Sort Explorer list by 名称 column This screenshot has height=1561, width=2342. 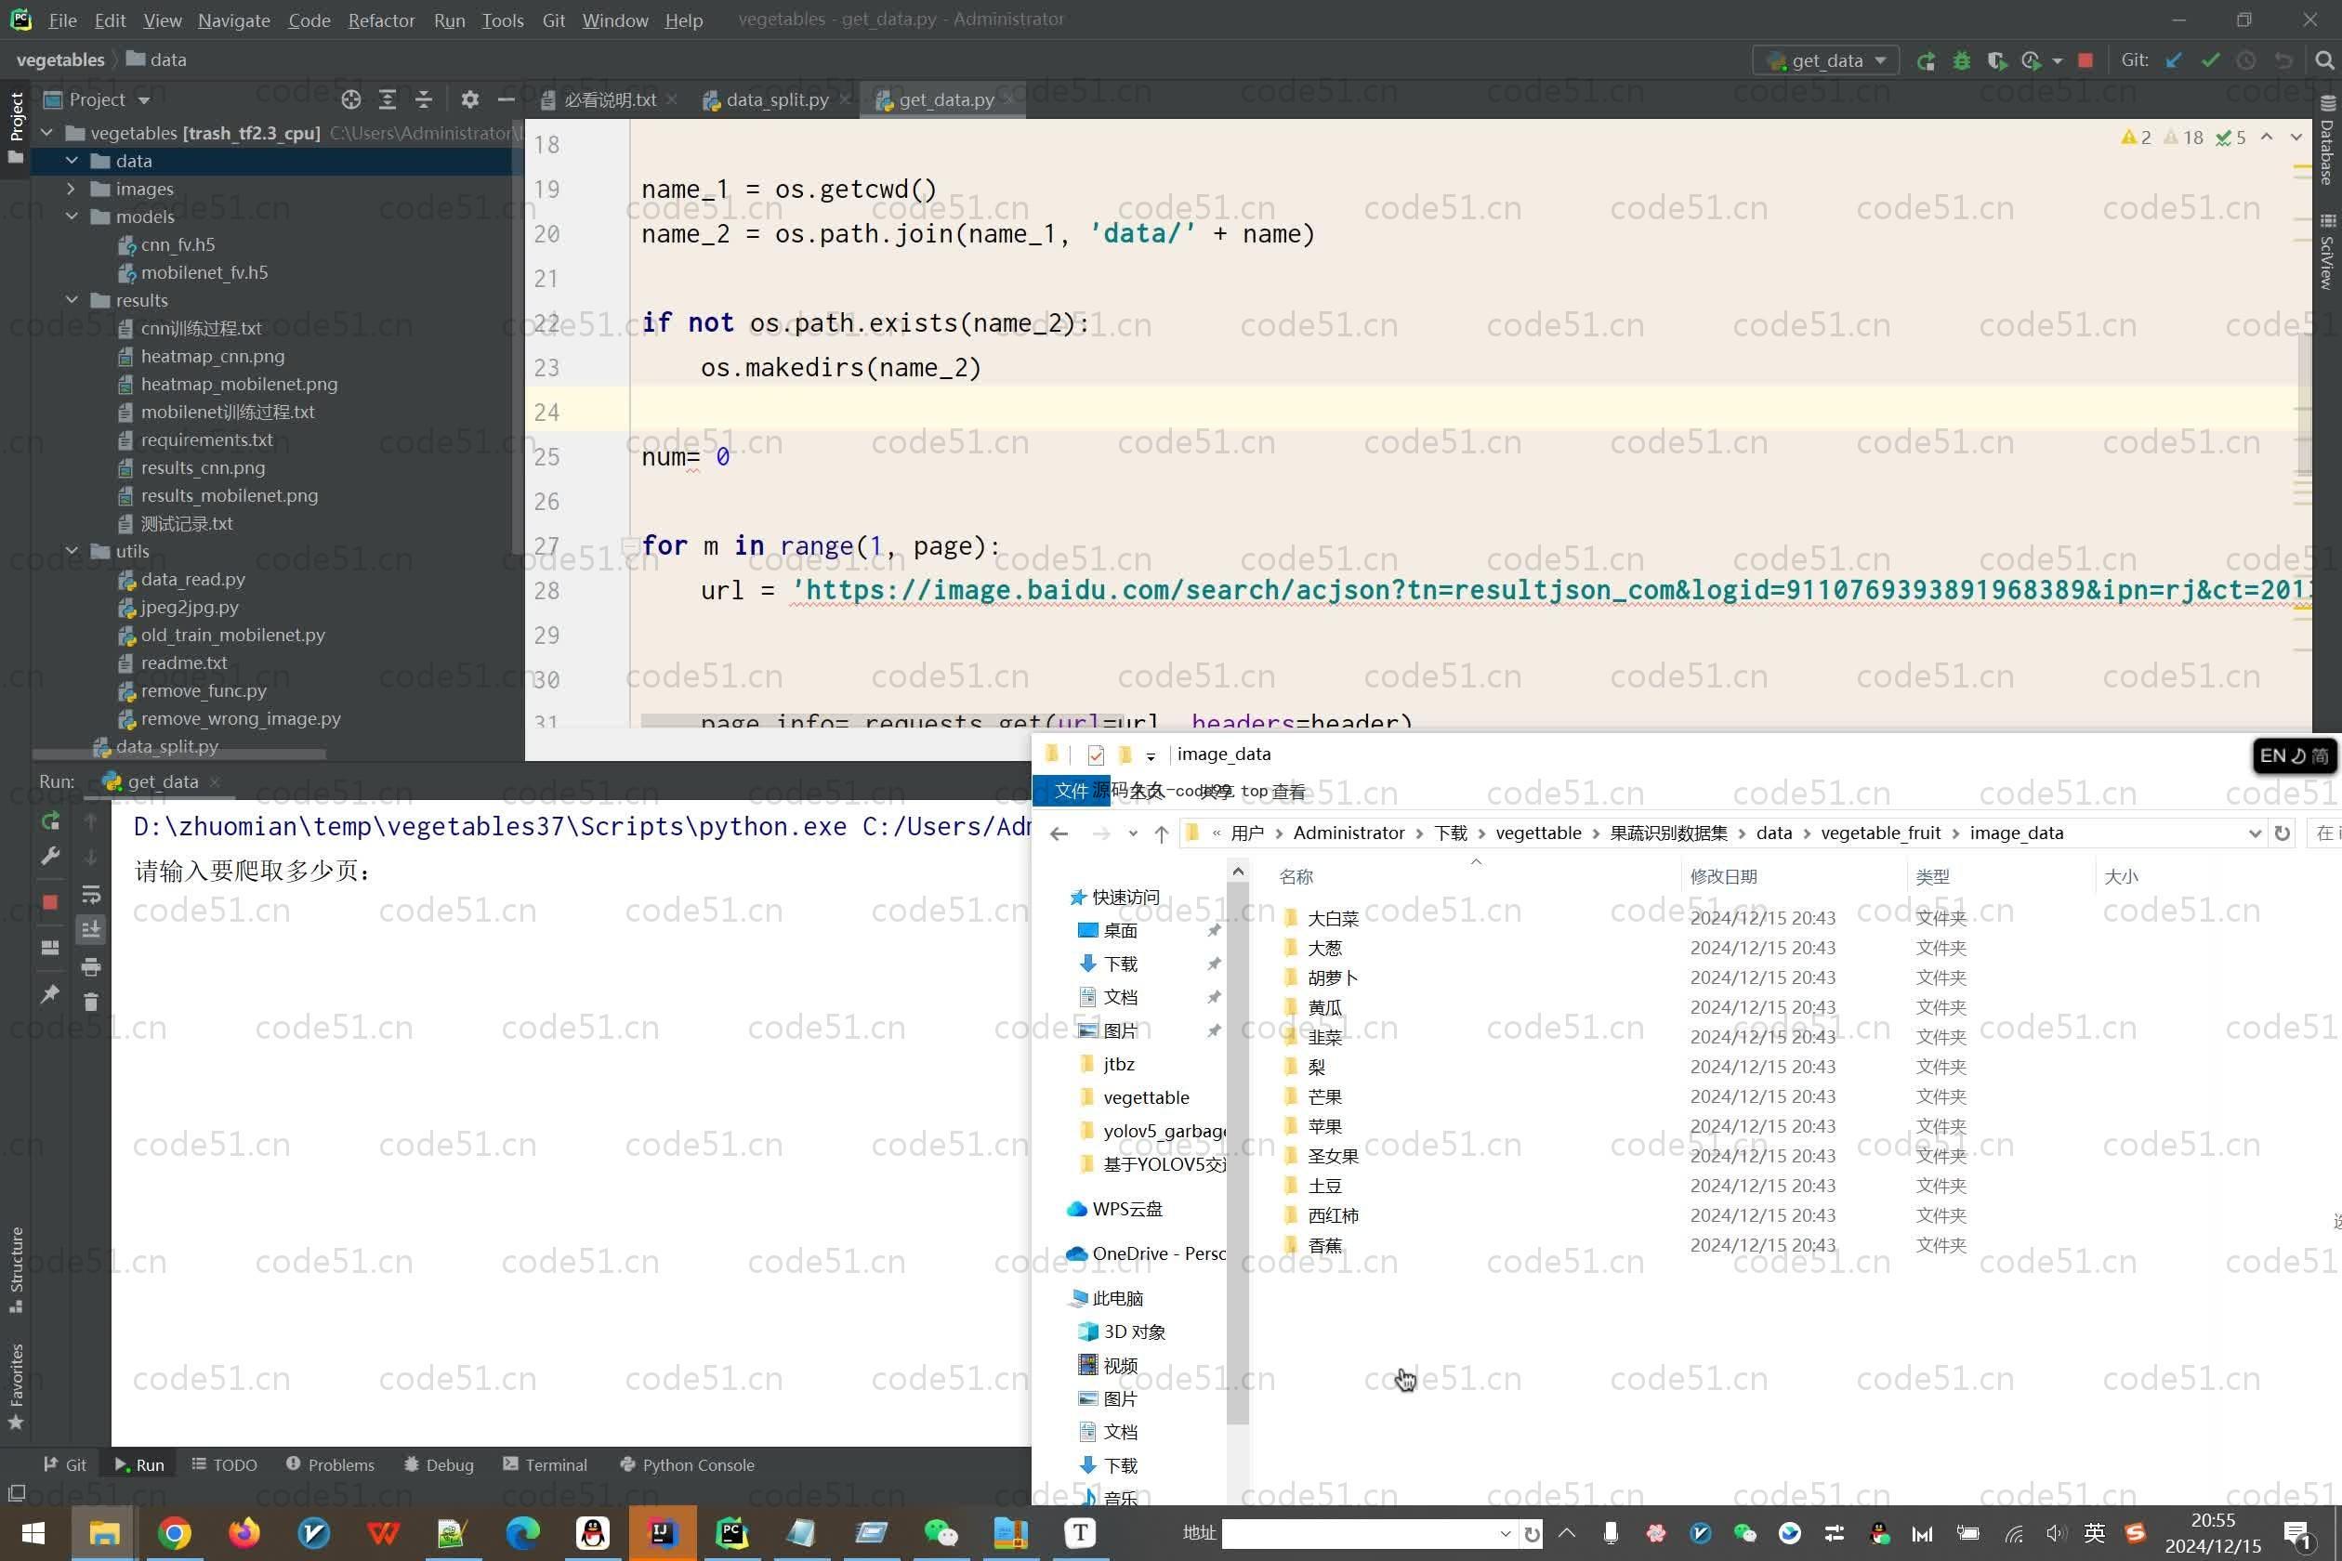(x=1296, y=877)
